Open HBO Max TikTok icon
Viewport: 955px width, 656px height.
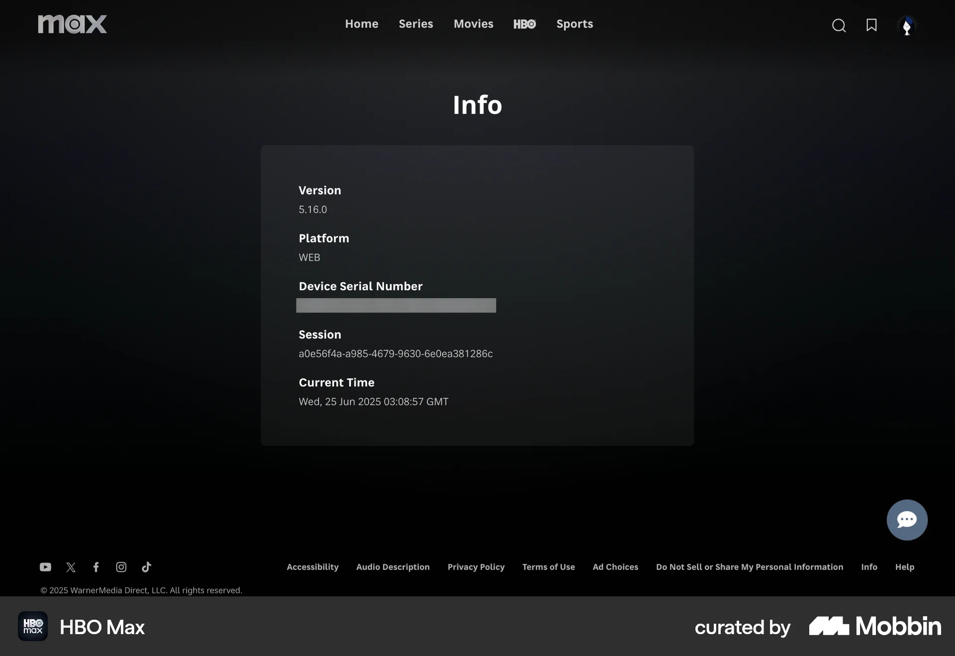[x=146, y=567]
